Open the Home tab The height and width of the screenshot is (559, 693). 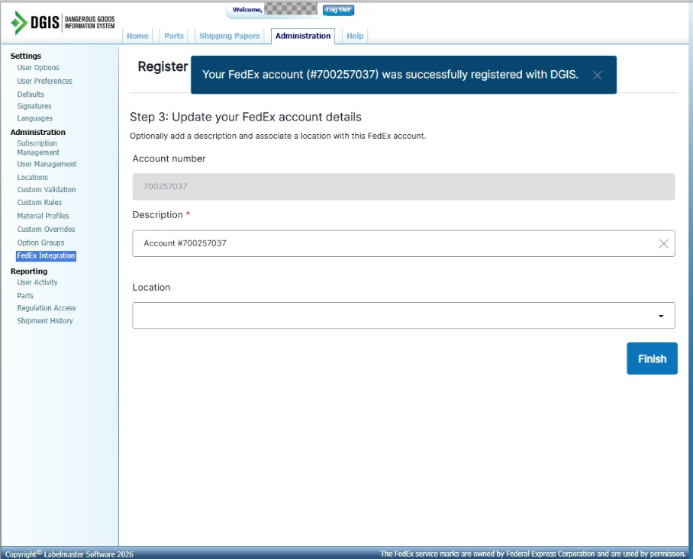137,36
